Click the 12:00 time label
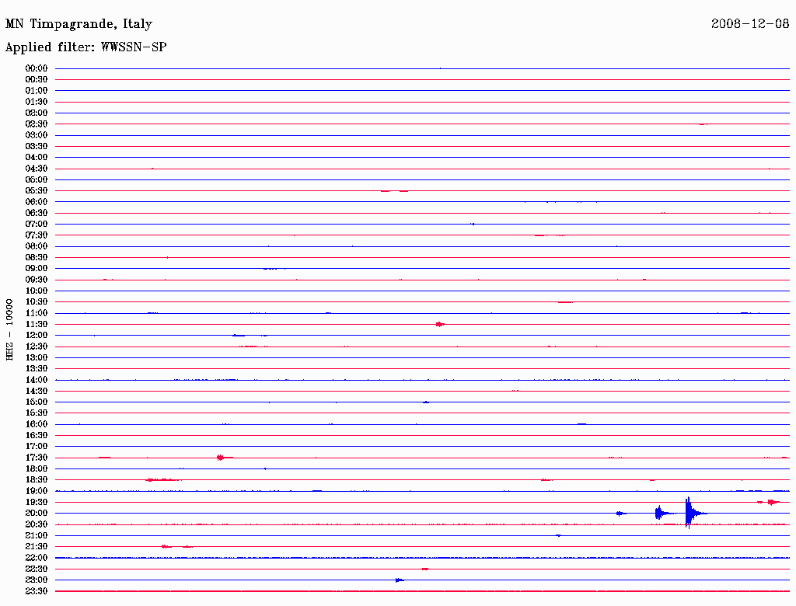The image size is (796, 606). pos(37,336)
